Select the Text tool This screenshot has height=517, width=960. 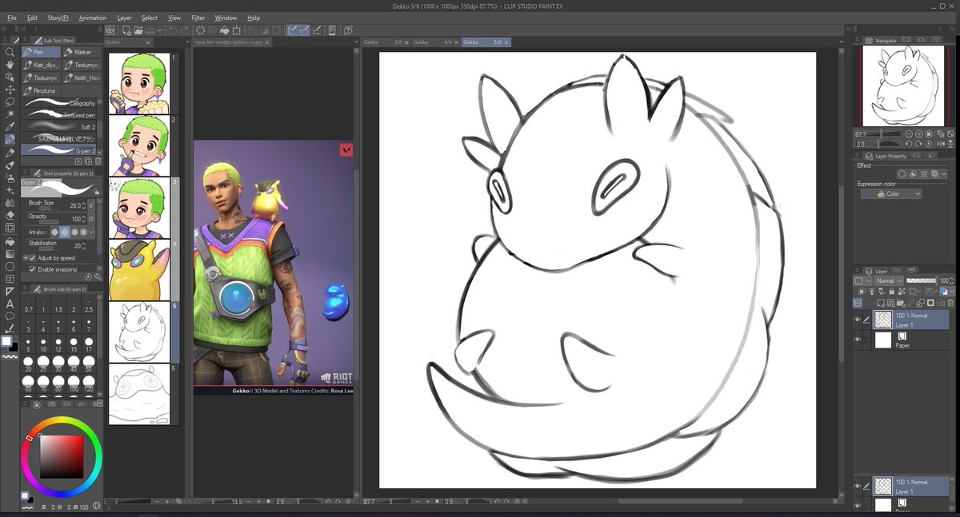coord(10,304)
